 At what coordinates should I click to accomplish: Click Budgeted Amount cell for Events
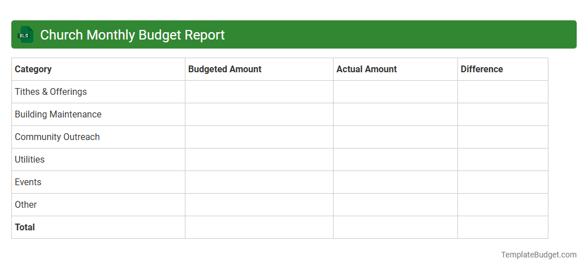point(259,182)
